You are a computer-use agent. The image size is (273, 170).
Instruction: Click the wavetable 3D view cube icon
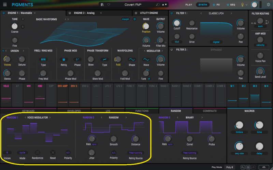click(x=134, y=19)
